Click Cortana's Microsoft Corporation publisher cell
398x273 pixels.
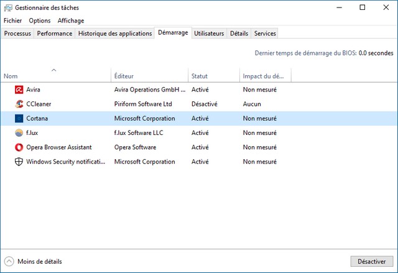pyautogui.click(x=145, y=119)
